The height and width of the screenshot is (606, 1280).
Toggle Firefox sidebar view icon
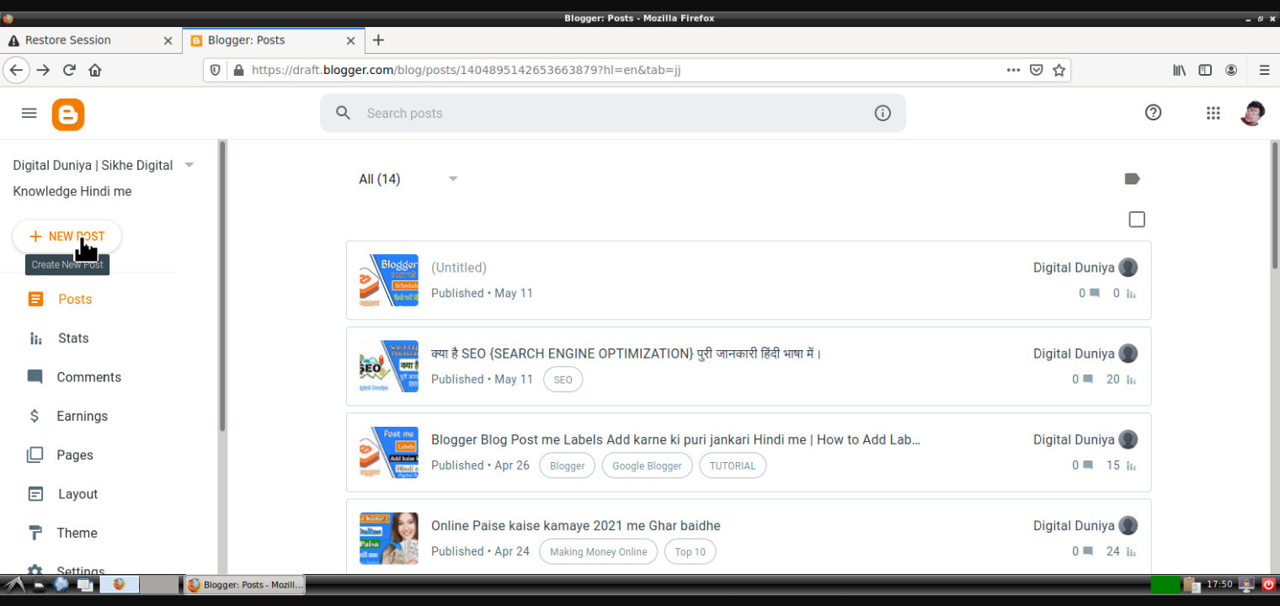click(1205, 70)
